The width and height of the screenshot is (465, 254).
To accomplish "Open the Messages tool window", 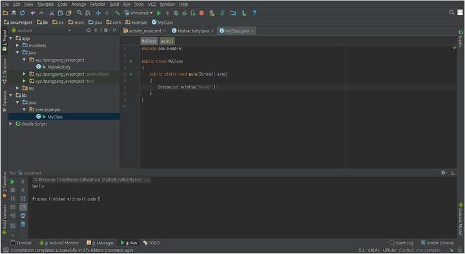I will [100, 243].
